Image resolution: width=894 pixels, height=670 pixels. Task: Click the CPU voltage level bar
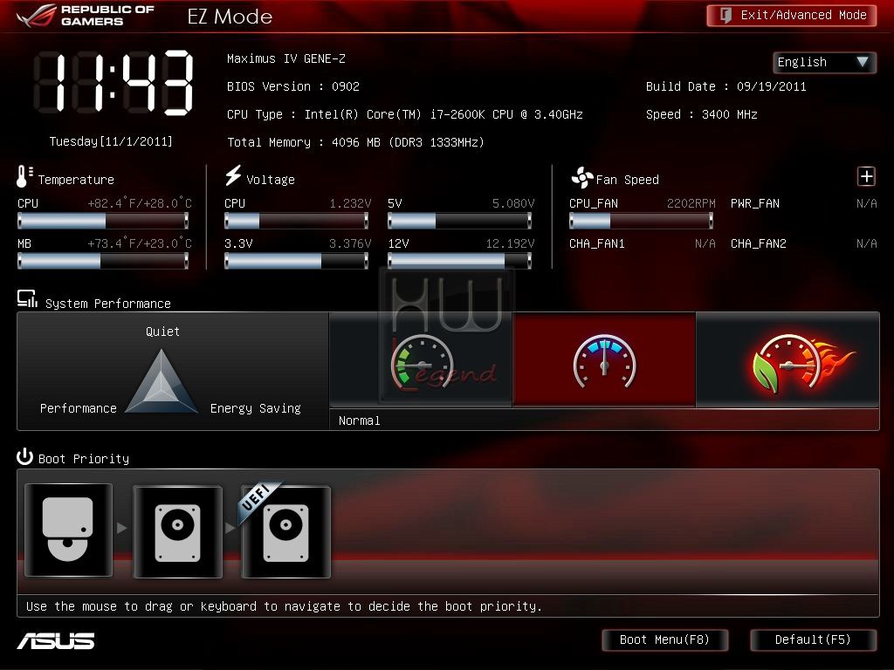(297, 221)
